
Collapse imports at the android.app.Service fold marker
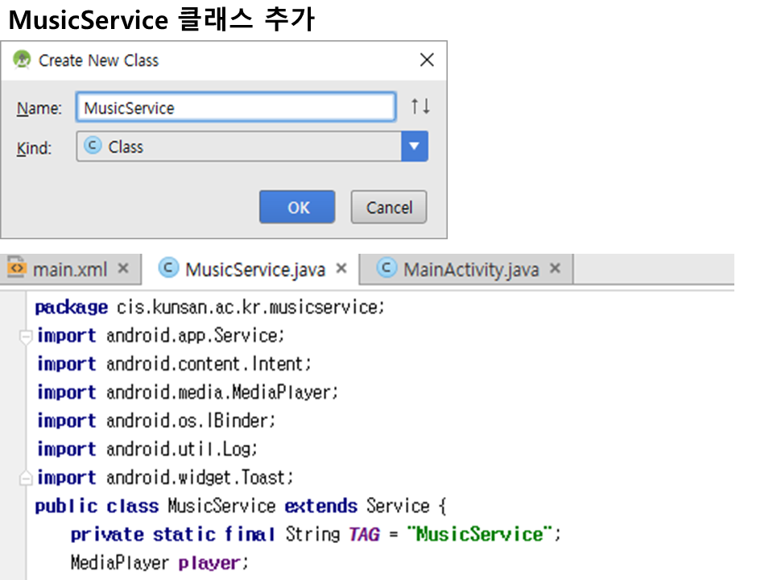(26, 336)
